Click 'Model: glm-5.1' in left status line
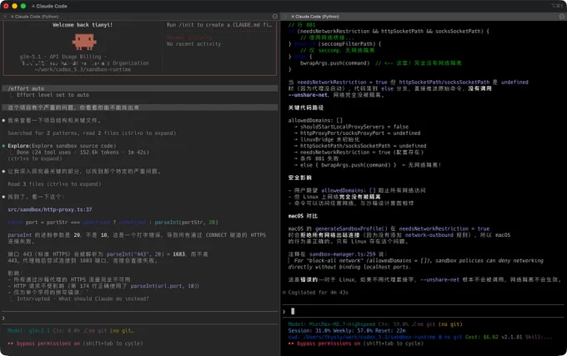The image size is (567, 356). (x=29, y=331)
